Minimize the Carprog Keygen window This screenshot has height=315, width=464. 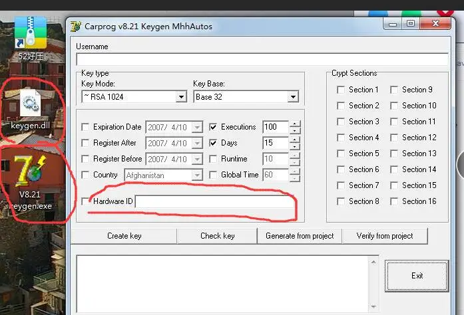(393, 24)
